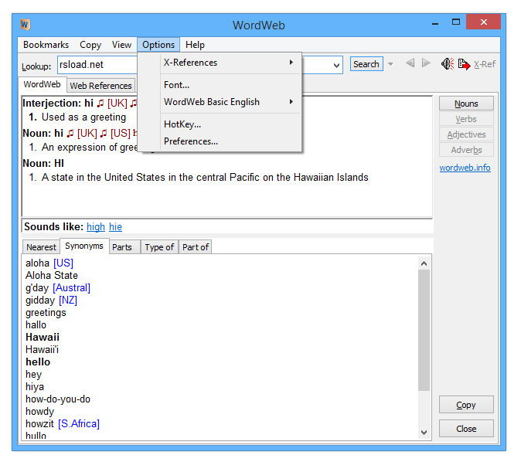Select synonym 'hiya'
The width and height of the screenshot is (521, 472).
[x=35, y=387]
